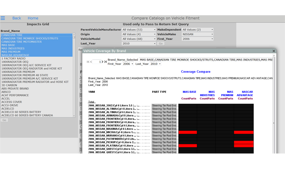Click the Go button beside Last_Year filter
The image size is (285, 169).
(x=161, y=43)
